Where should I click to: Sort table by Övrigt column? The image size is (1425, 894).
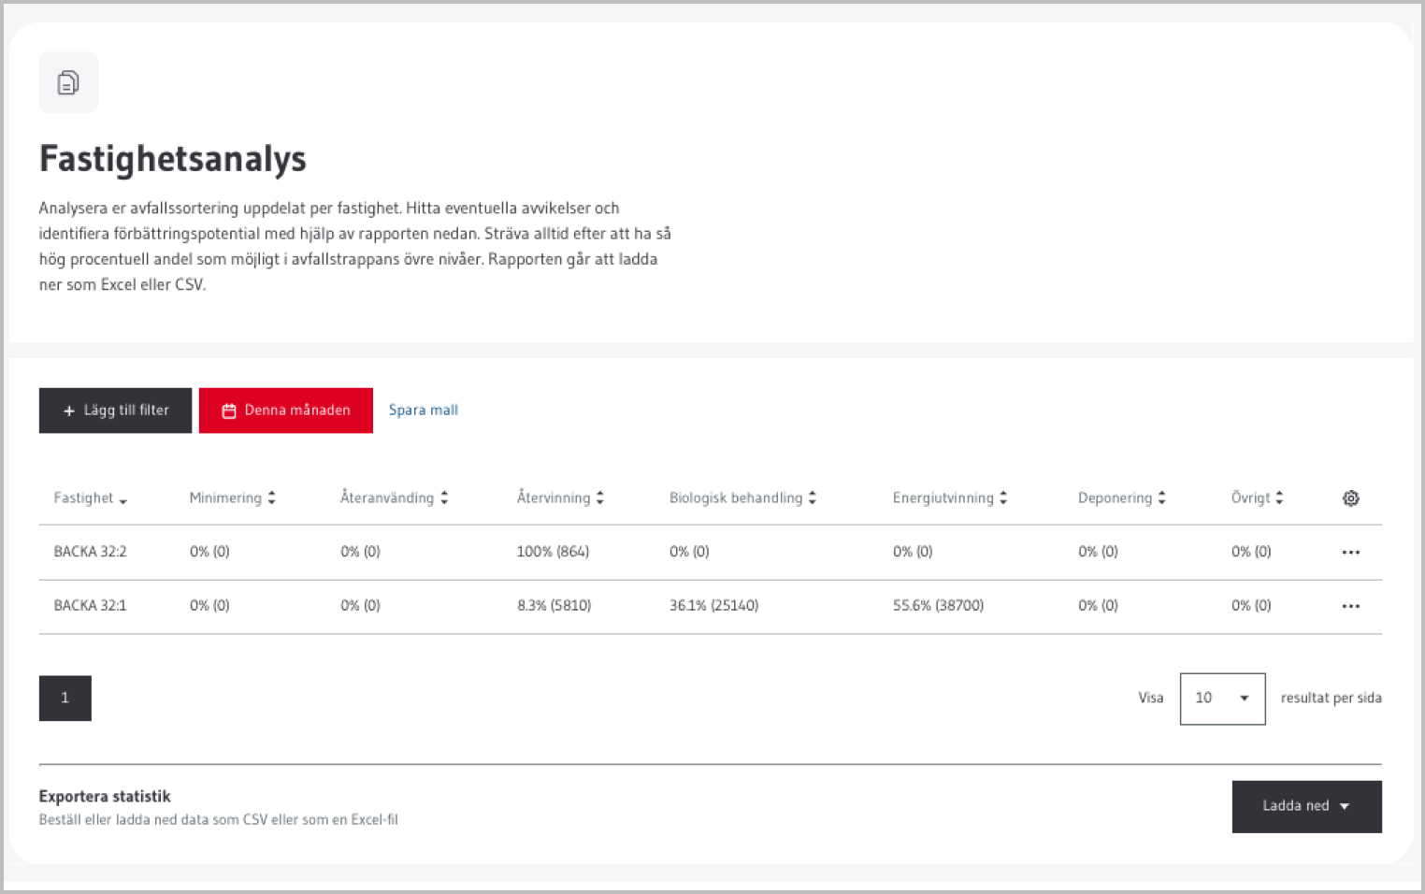1257,498
